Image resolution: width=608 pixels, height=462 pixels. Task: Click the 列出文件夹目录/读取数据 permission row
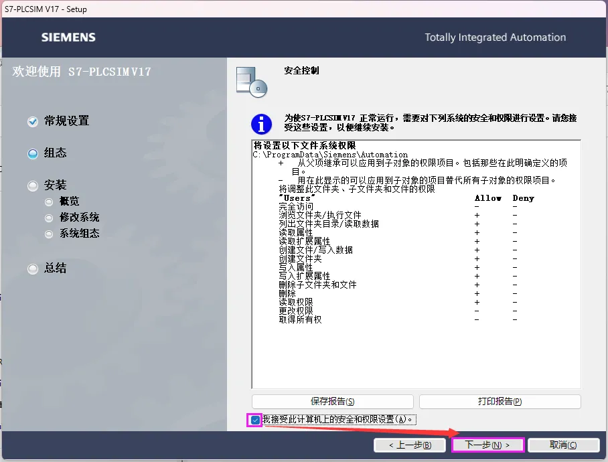[x=397, y=224]
